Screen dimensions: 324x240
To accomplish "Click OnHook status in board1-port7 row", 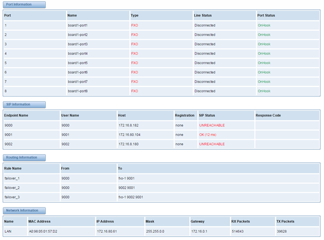I will coord(264,81).
